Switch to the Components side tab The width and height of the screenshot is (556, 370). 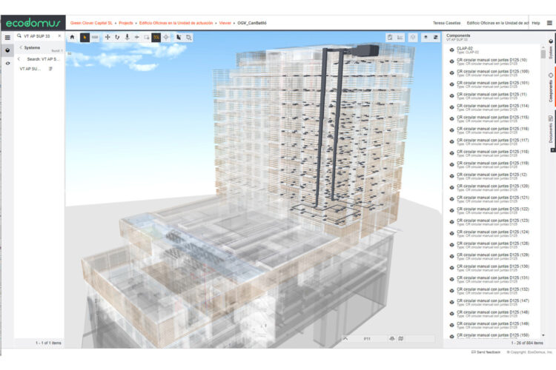pyautogui.click(x=551, y=88)
